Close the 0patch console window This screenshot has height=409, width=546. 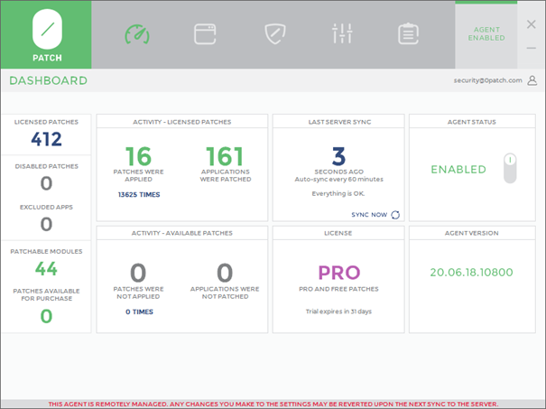click(x=532, y=24)
